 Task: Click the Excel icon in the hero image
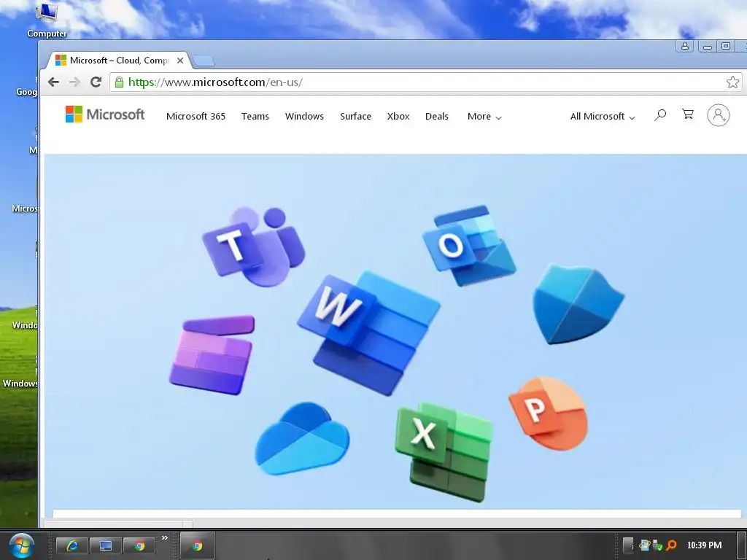444,451
